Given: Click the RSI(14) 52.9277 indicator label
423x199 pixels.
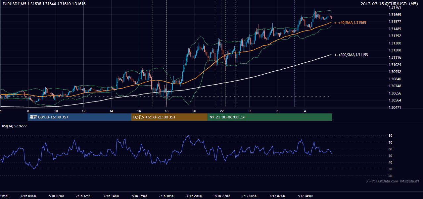Looking at the screenshot, I should click(14, 126).
